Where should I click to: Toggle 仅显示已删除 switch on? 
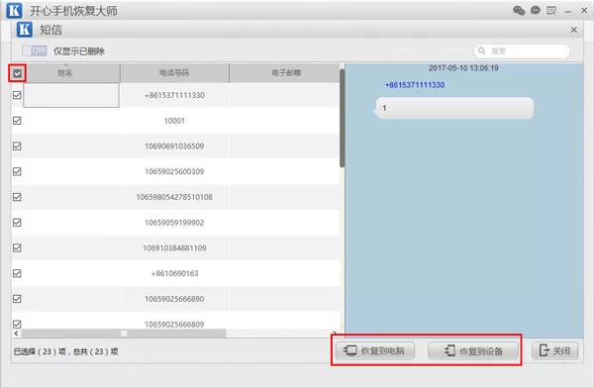(35, 50)
